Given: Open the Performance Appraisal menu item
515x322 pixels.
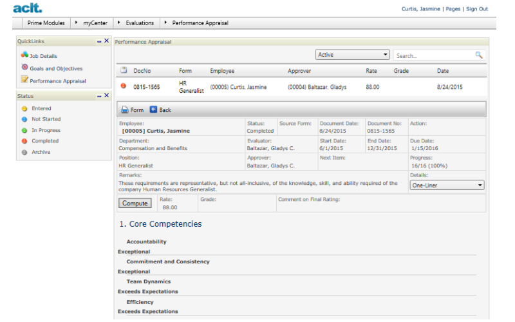Looking at the screenshot, I should tap(200, 23).
